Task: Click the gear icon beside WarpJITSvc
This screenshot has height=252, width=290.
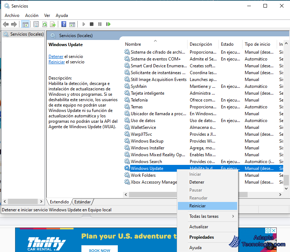Action: 127,134
